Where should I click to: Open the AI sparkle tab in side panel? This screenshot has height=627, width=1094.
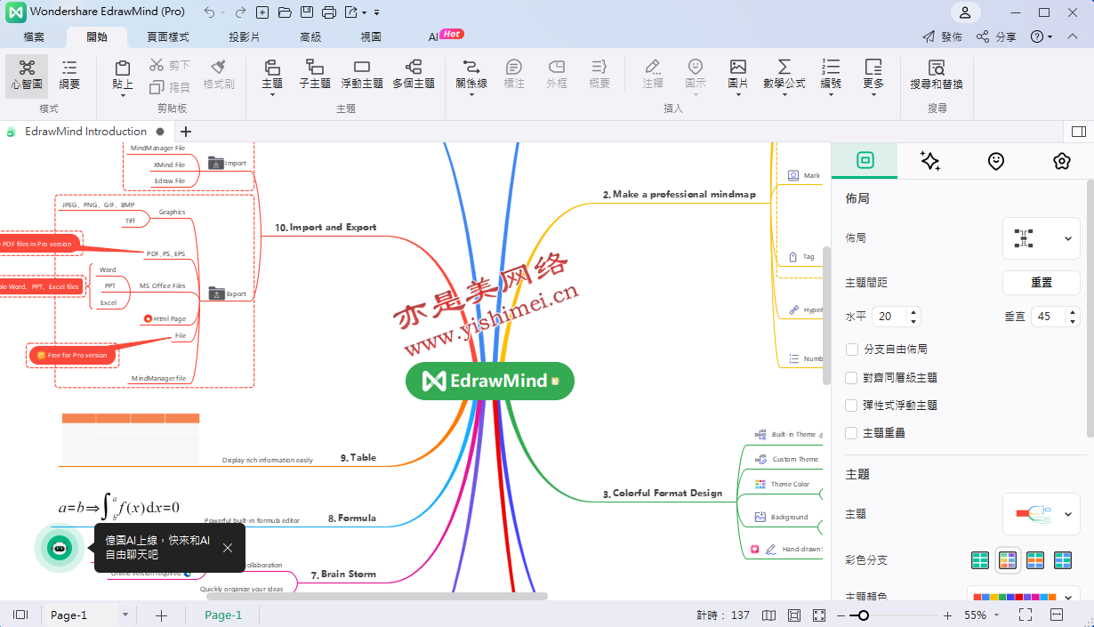(930, 161)
